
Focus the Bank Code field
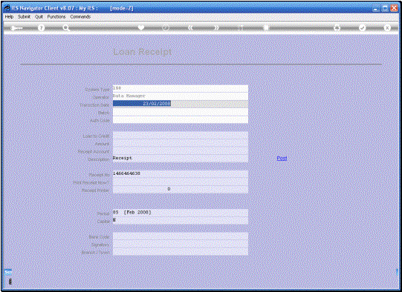(181, 236)
